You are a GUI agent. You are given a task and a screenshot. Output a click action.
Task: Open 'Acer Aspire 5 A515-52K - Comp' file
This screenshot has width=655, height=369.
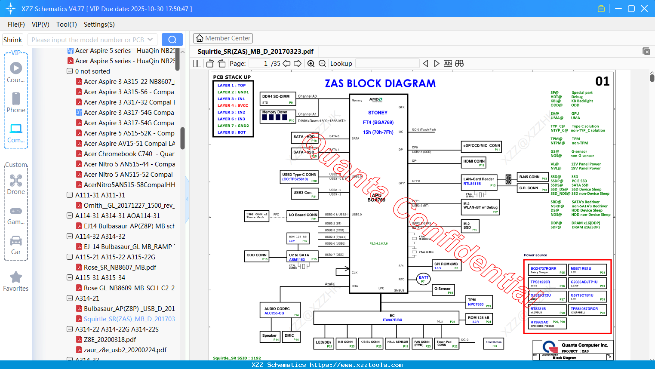(x=125, y=133)
